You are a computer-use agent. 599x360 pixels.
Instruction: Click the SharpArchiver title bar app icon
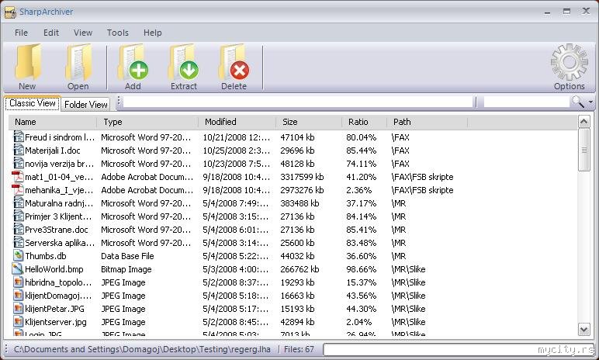(x=10, y=12)
